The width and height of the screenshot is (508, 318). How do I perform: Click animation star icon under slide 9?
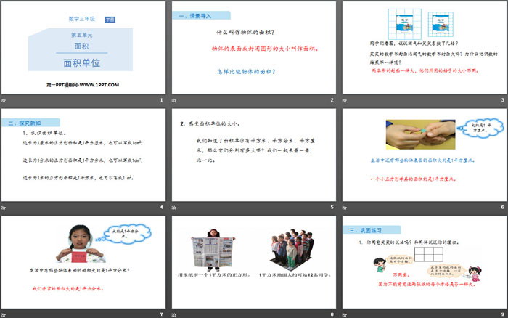(x=345, y=315)
